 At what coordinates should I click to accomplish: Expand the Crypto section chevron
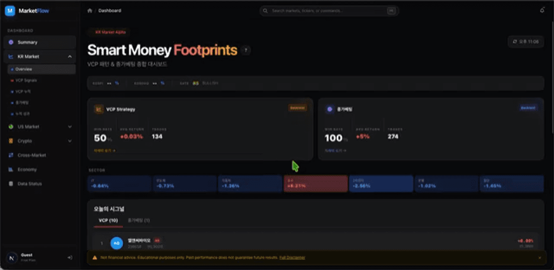[x=70, y=141]
